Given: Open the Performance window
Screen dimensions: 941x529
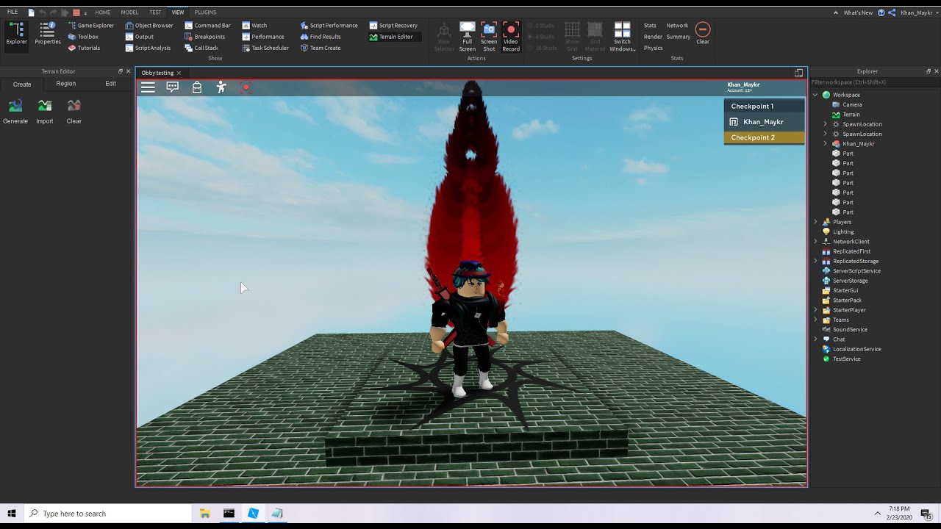Looking at the screenshot, I should (263, 37).
